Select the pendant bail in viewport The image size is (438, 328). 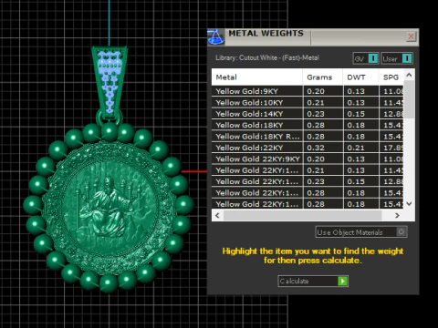pyautogui.click(x=109, y=82)
